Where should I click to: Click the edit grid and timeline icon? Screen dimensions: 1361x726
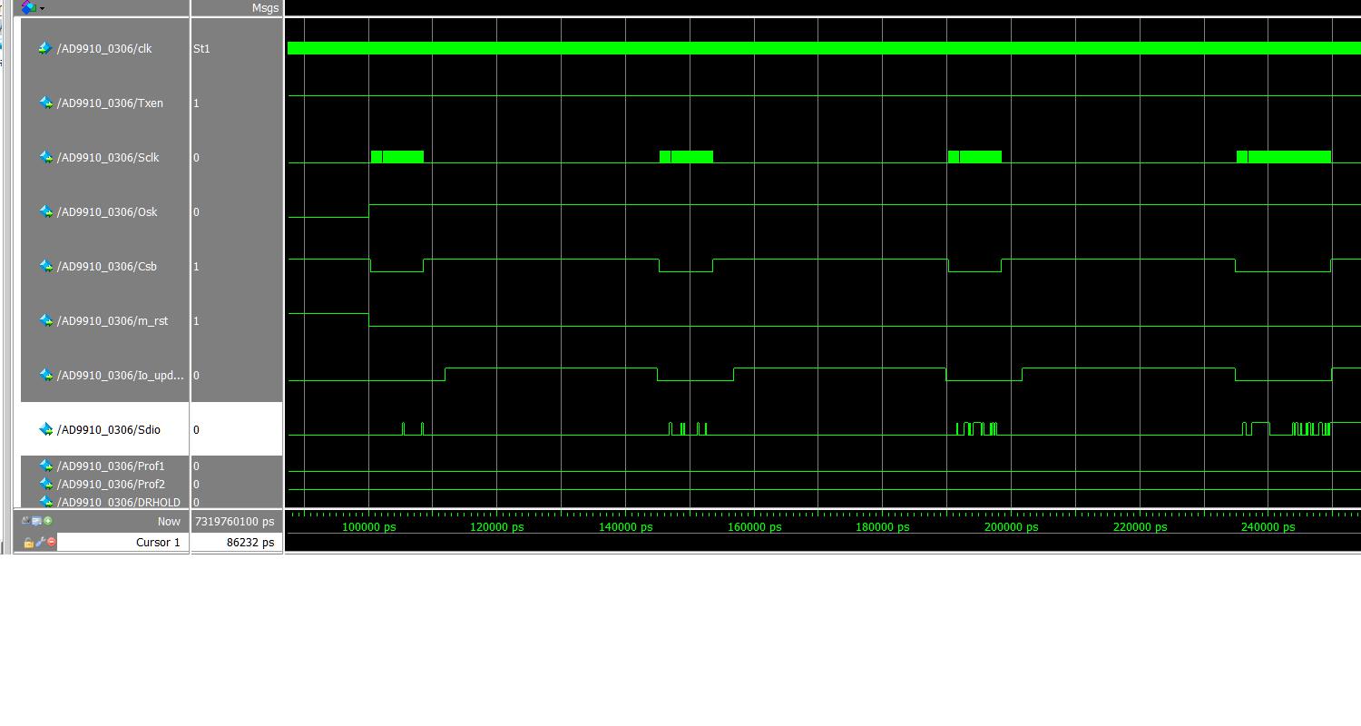[x=36, y=520]
